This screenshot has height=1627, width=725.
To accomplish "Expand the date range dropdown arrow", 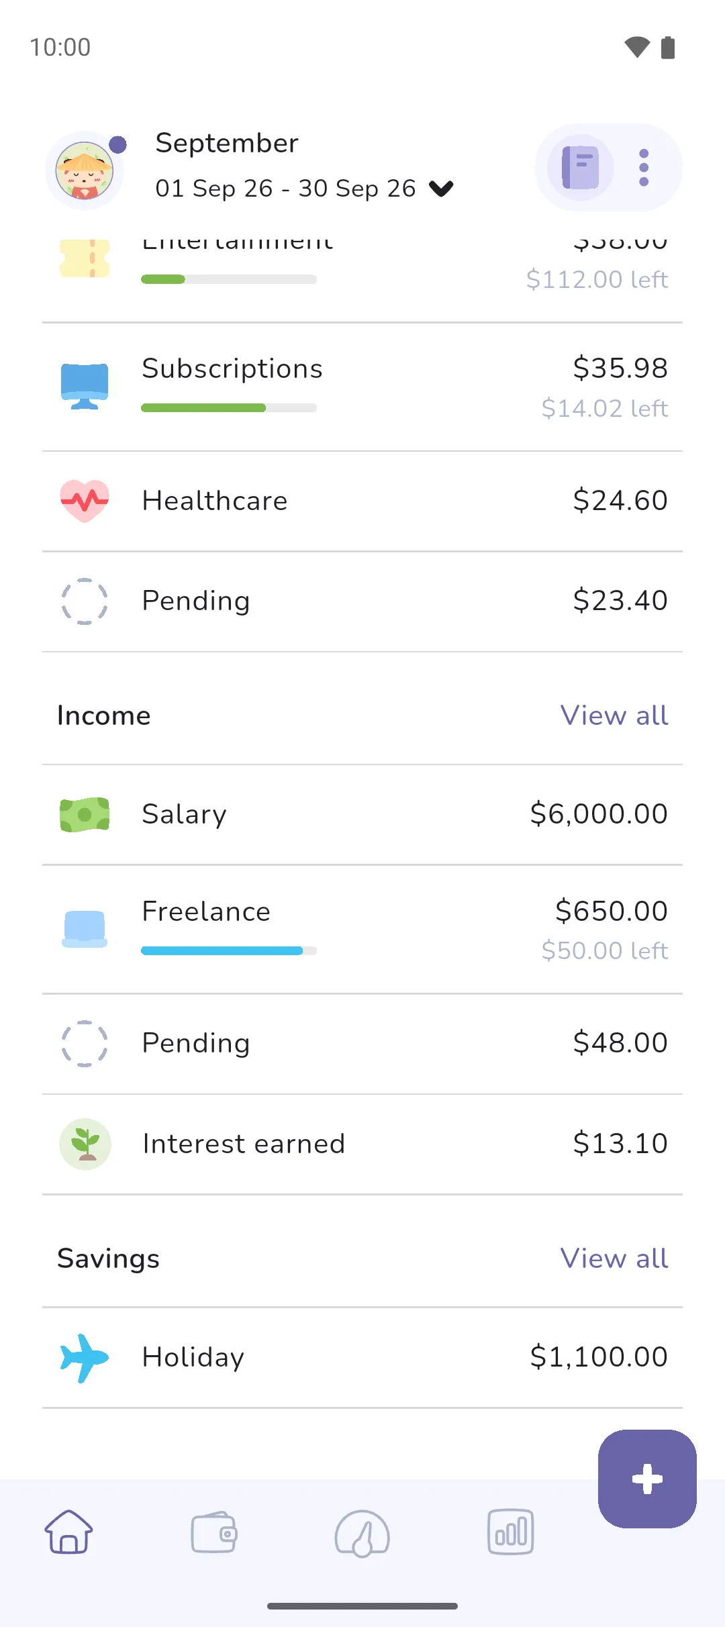I will click(441, 189).
